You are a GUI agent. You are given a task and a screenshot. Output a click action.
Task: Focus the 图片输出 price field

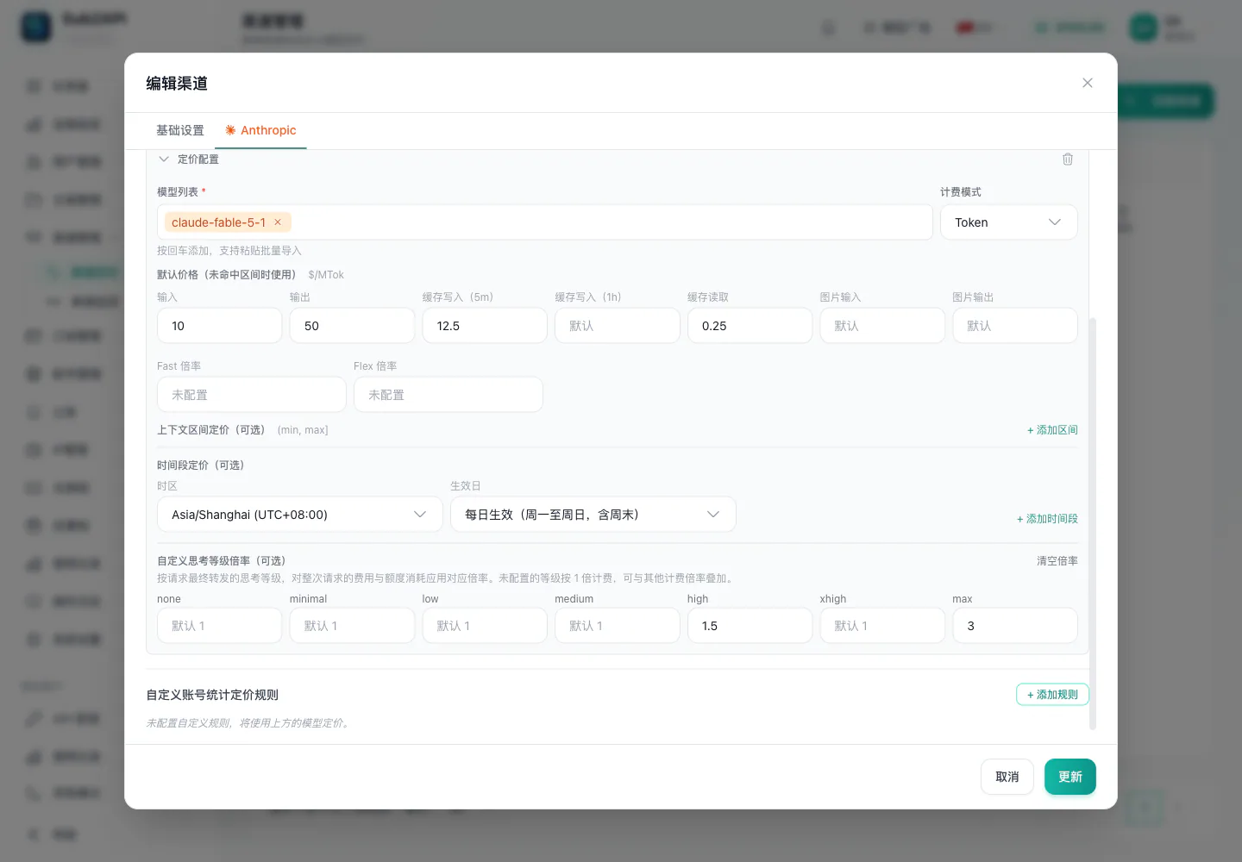tap(1015, 326)
